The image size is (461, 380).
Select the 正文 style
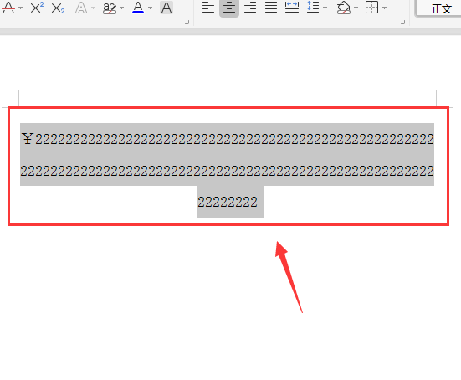click(x=441, y=9)
